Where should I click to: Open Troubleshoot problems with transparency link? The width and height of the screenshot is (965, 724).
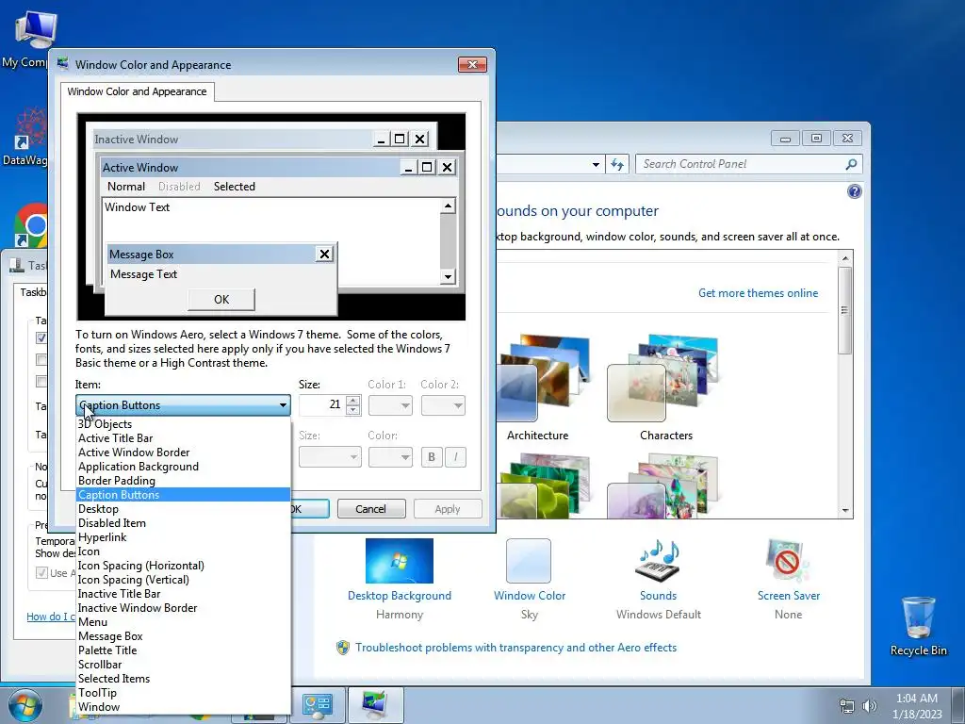[x=515, y=648]
